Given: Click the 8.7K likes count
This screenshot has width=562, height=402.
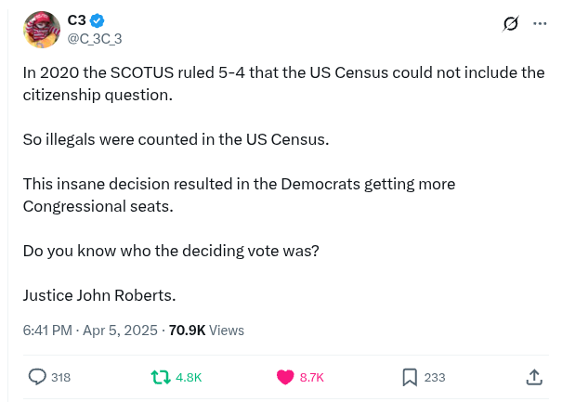Looking at the screenshot, I should (x=312, y=378).
